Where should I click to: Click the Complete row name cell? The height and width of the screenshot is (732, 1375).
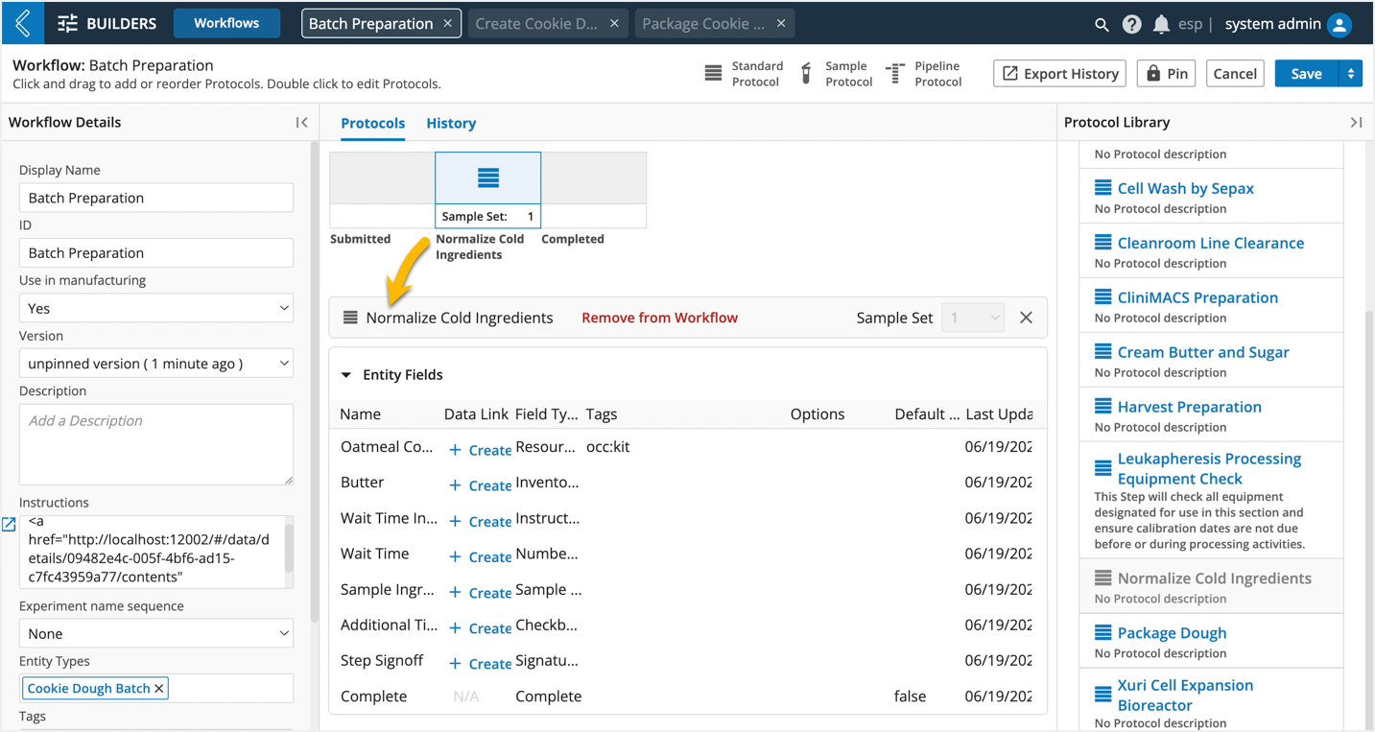click(x=373, y=697)
